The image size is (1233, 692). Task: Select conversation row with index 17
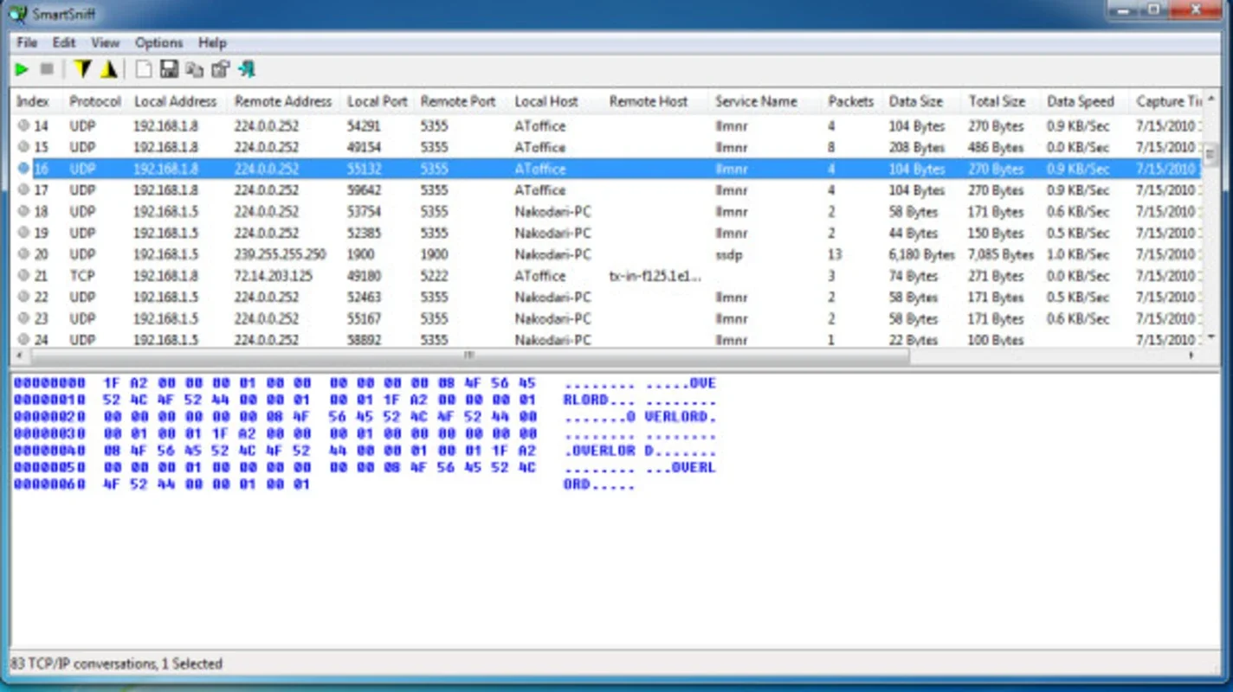(x=607, y=190)
